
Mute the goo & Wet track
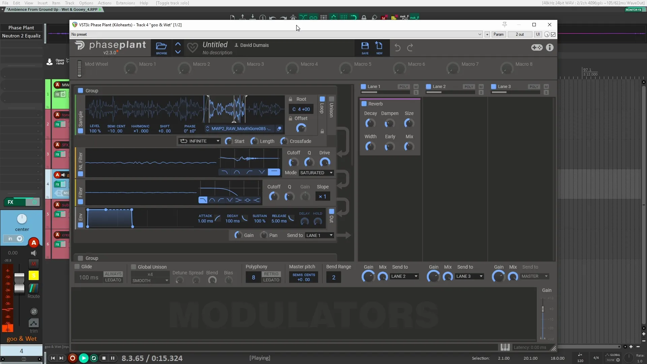point(33,264)
